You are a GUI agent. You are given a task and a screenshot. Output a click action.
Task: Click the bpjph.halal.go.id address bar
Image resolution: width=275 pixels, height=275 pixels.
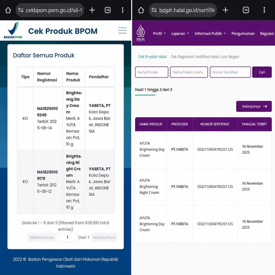pos(183,10)
